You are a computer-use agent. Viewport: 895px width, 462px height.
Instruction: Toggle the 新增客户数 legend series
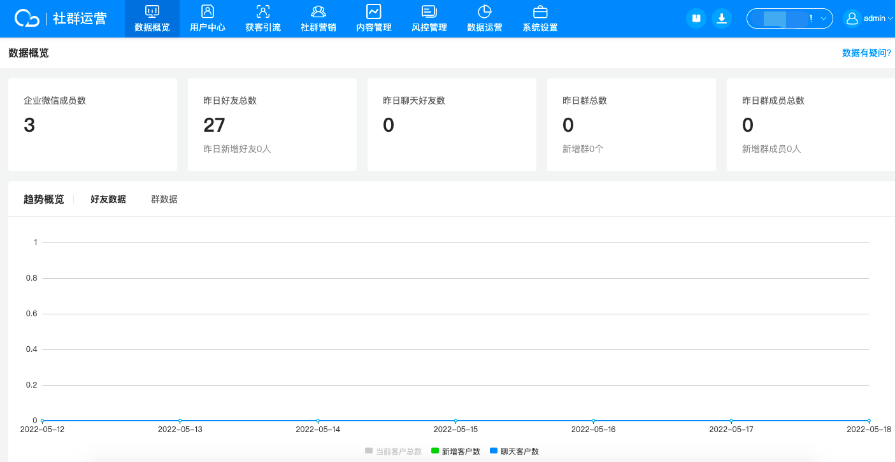coord(455,451)
